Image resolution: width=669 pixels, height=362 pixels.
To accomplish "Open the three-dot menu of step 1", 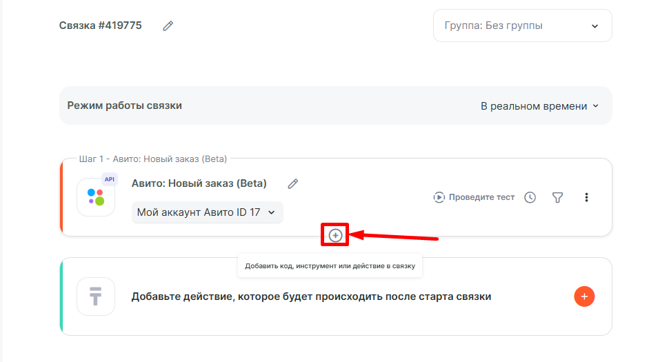I will [x=587, y=197].
